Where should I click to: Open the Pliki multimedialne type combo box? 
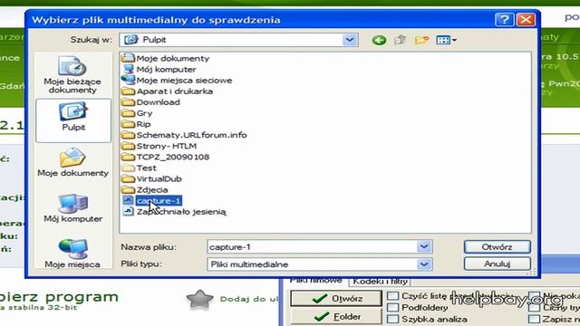(320, 264)
